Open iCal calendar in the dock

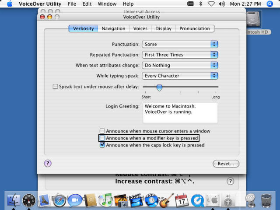[182, 201]
